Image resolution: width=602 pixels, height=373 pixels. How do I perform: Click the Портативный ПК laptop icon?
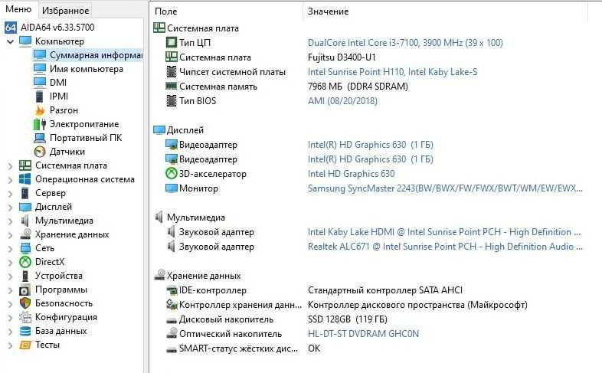40,138
